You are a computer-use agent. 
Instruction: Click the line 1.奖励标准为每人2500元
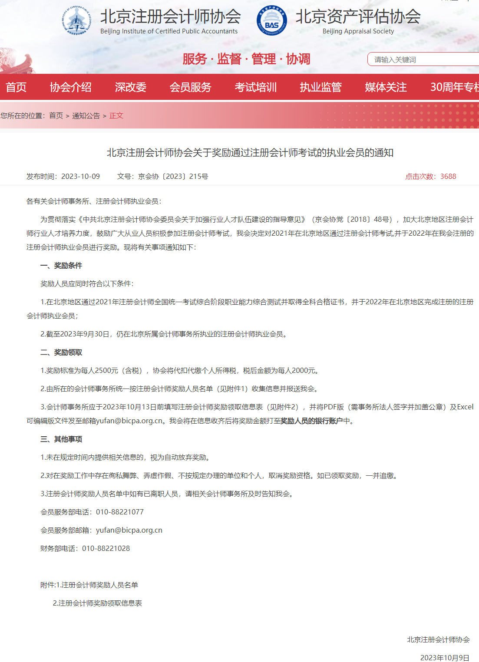pyautogui.click(x=181, y=371)
